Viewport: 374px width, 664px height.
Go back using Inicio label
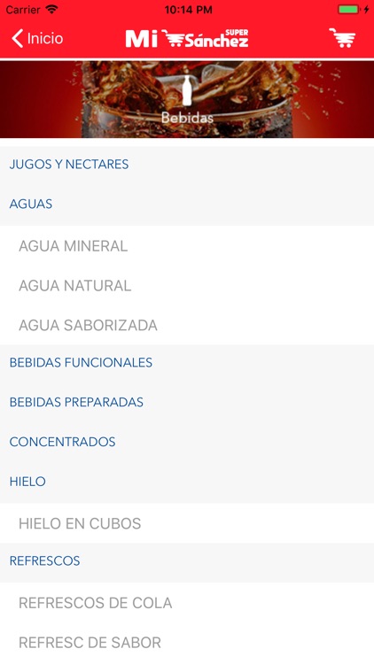[45, 38]
